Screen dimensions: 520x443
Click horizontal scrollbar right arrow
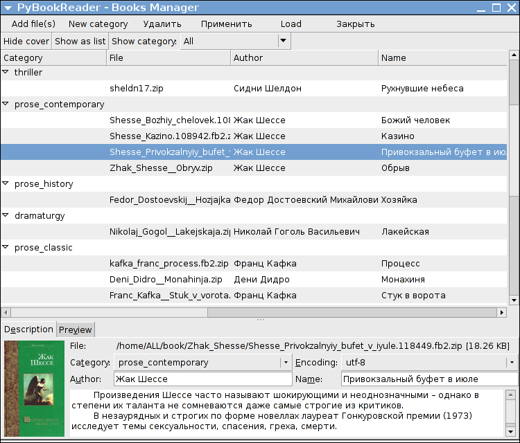502,312
